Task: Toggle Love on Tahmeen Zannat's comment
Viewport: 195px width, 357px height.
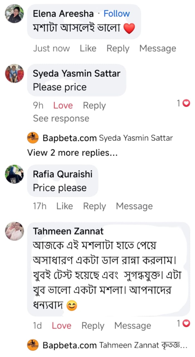Action: [61, 325]
